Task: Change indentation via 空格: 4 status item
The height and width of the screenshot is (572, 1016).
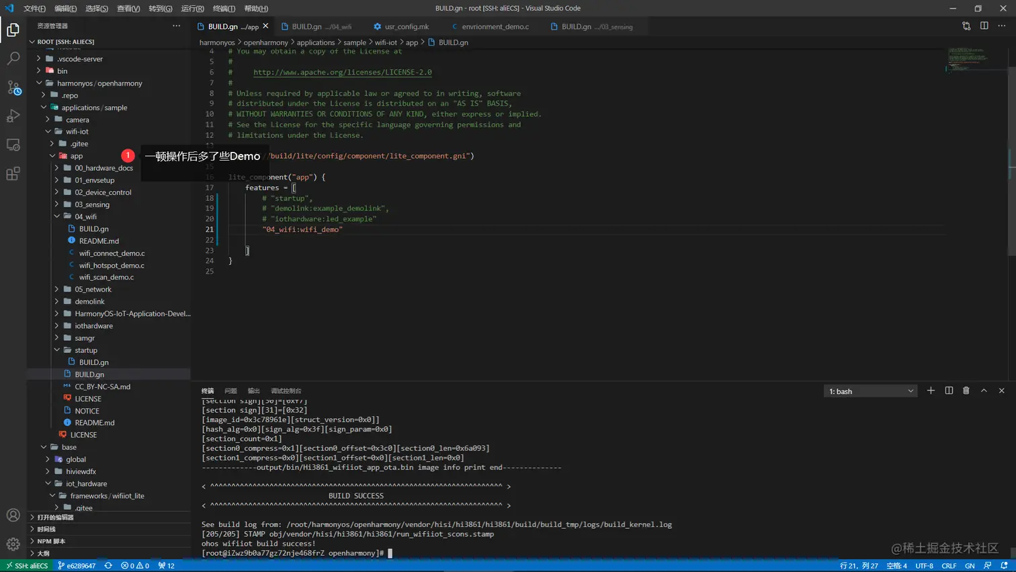Action: 896,566
